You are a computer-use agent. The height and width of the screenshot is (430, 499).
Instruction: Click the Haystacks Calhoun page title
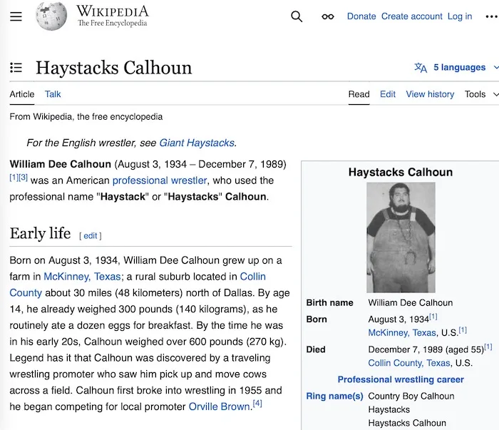114,68
